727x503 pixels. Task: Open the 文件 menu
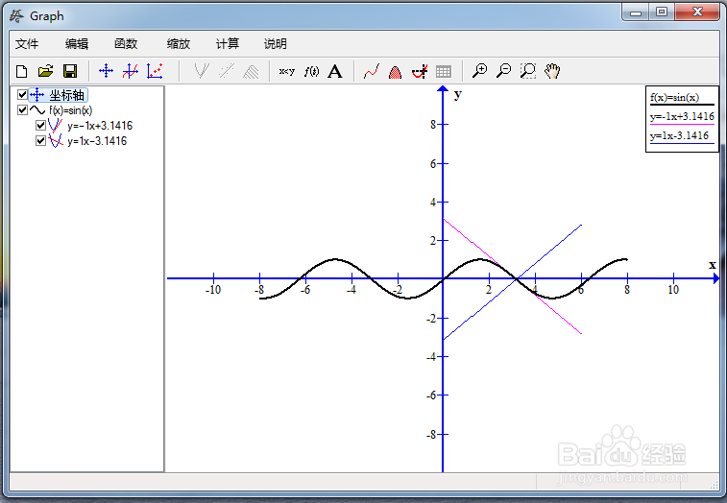click(x=27, y=44)
